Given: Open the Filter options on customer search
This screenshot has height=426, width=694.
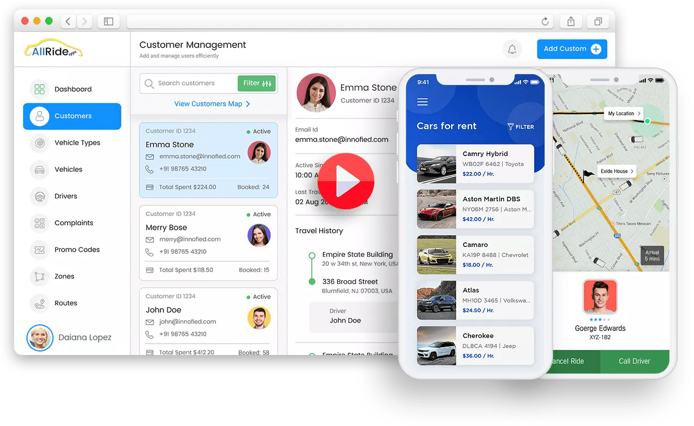Looking at the screenshot, I should pyautogui.click(x=256, y=83).
